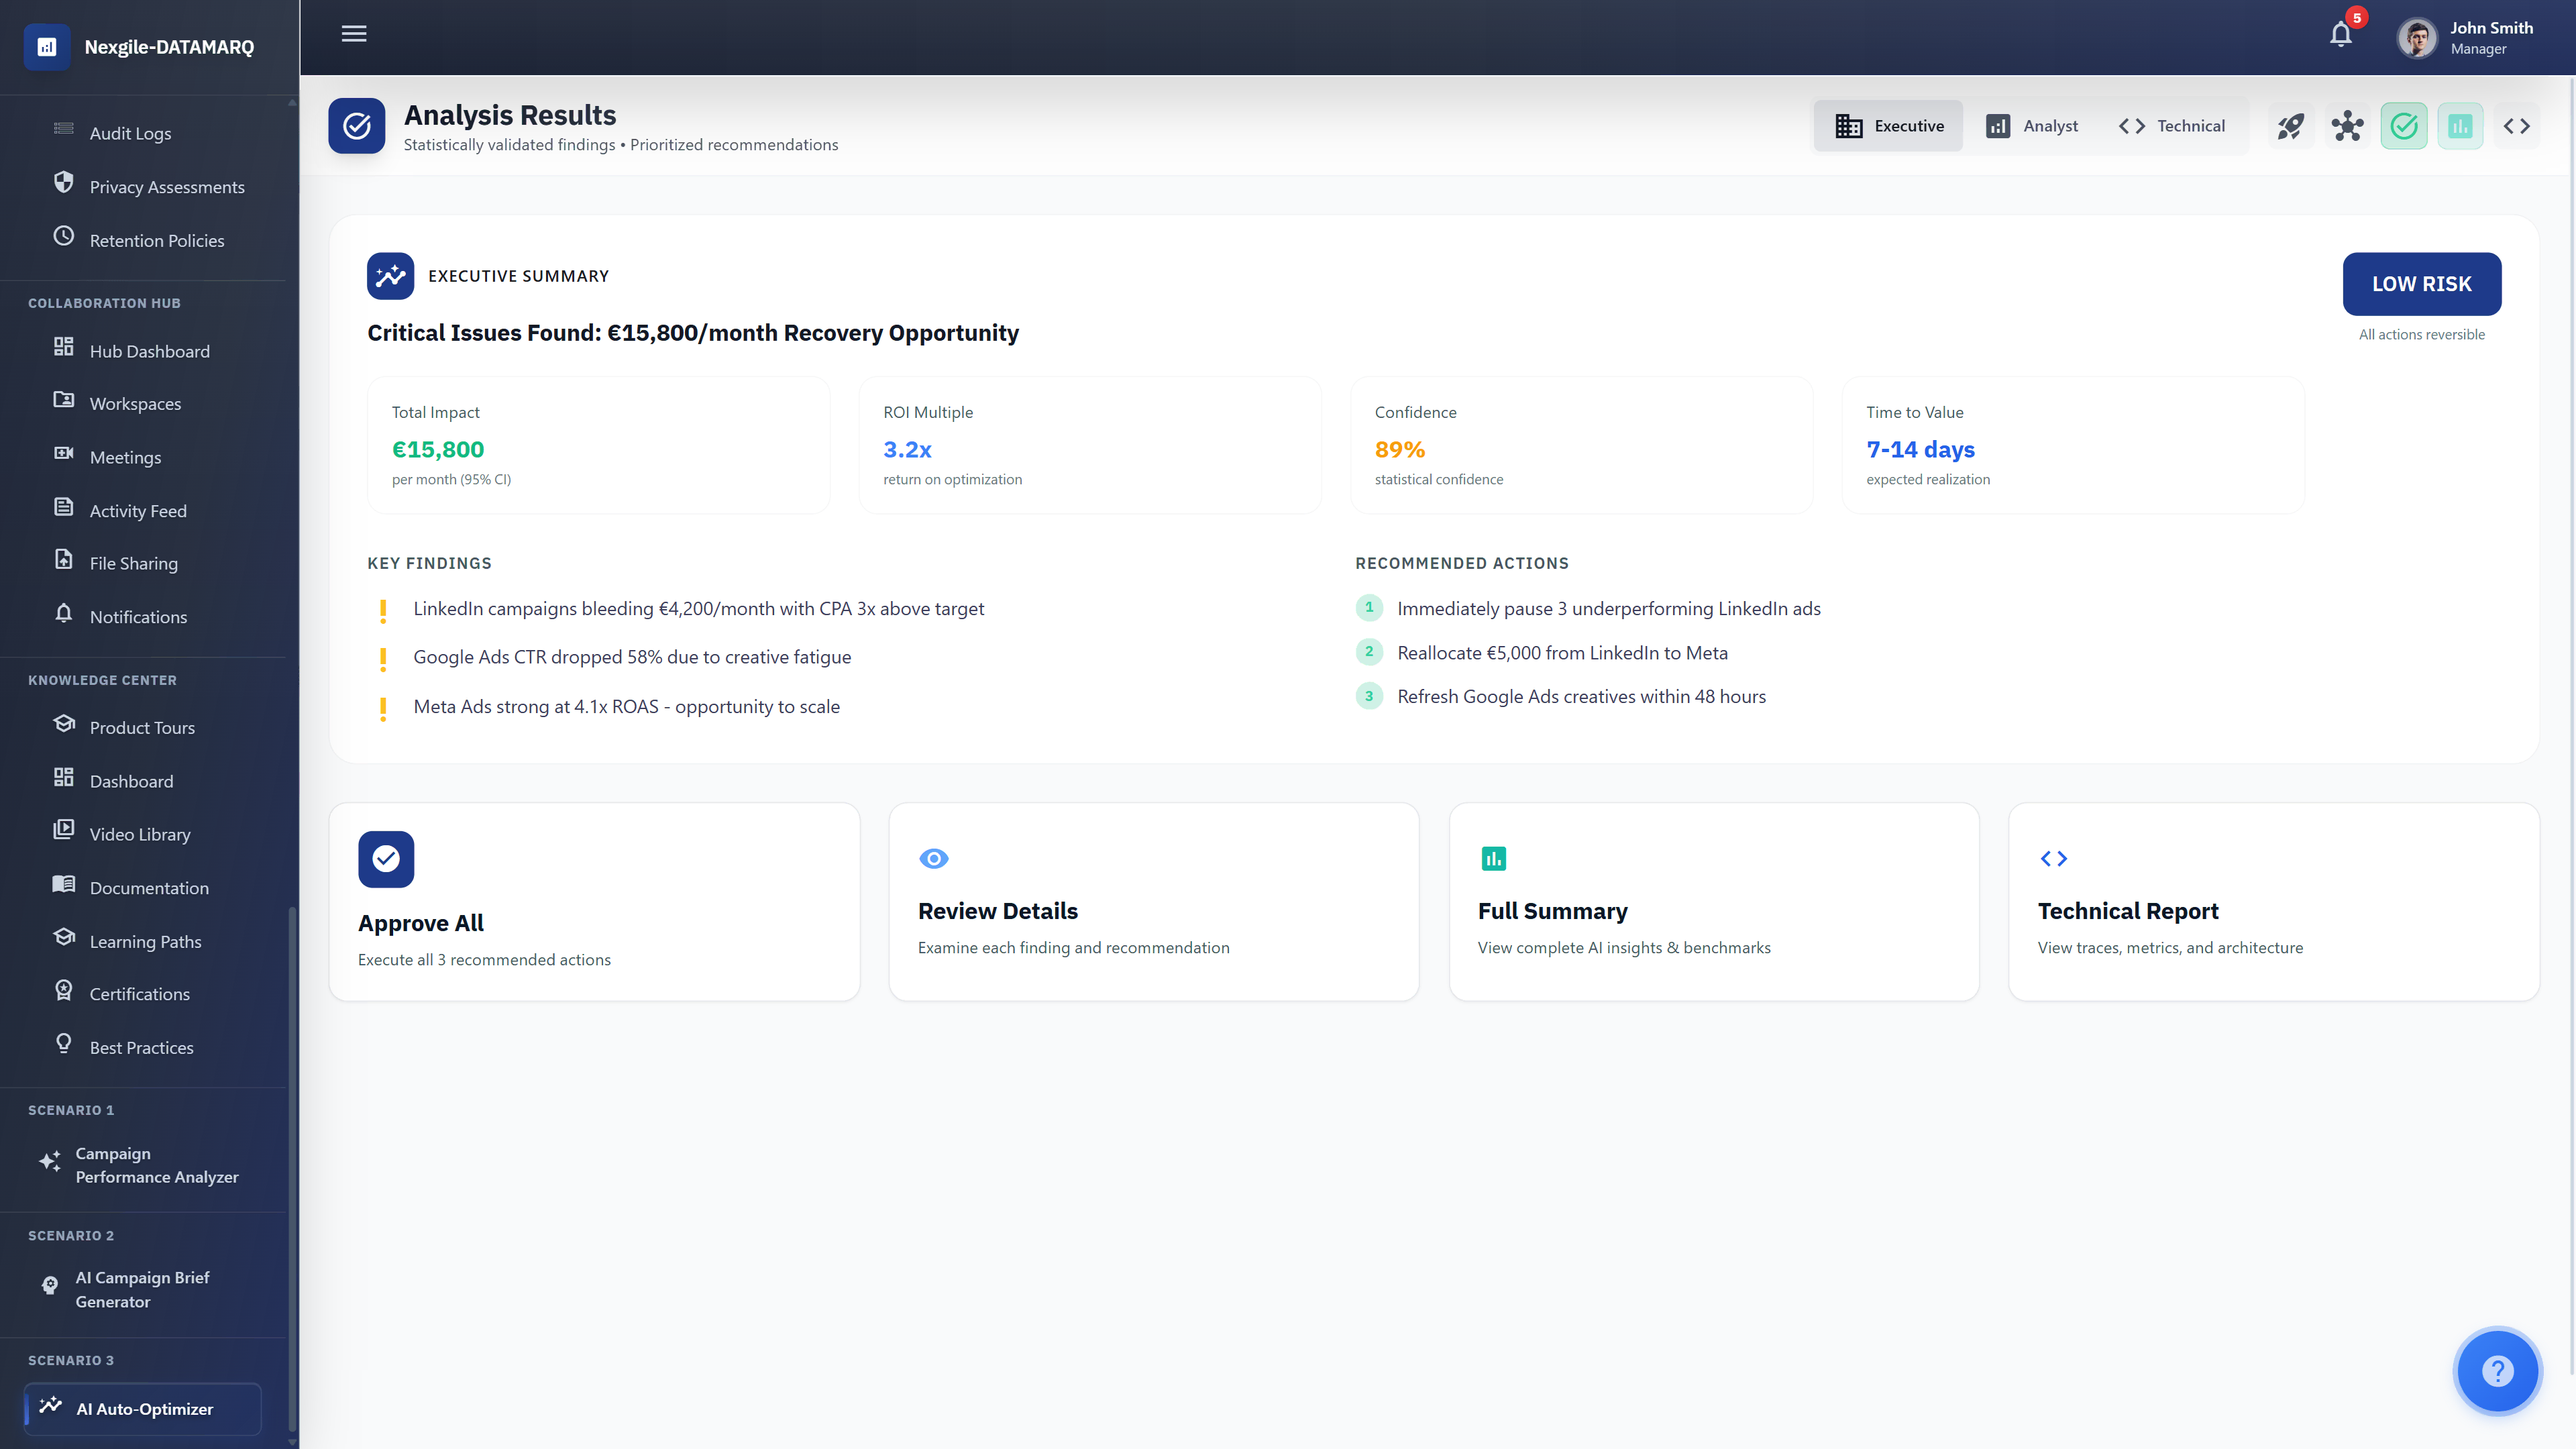The image size is (2576, 1449).
Task: Open the help question mark button
Action: pyautogui.click(x=2497, y=1371)
